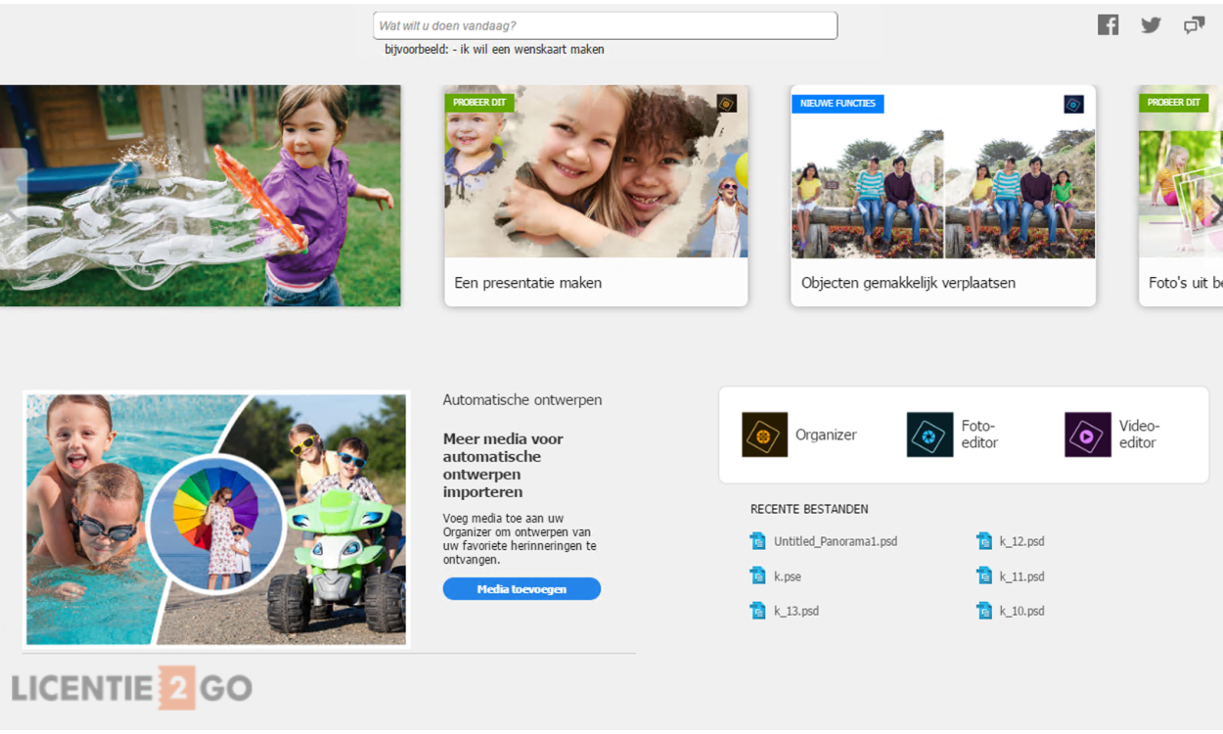Open recent file k_13.psd
The width and height of the screenshot is (1223, 734).
[795, 611]
